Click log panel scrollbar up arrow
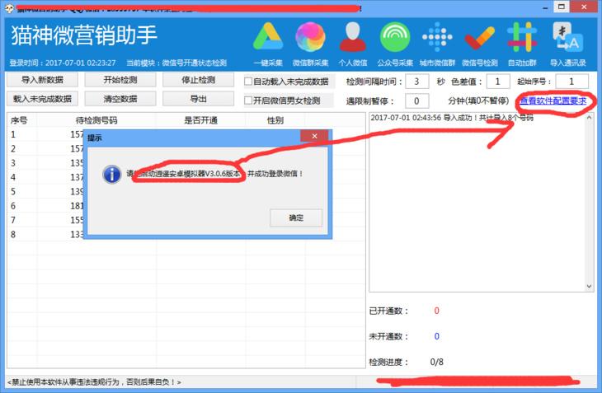The height and width of the screenshot is (393, 602). (590, 118)
